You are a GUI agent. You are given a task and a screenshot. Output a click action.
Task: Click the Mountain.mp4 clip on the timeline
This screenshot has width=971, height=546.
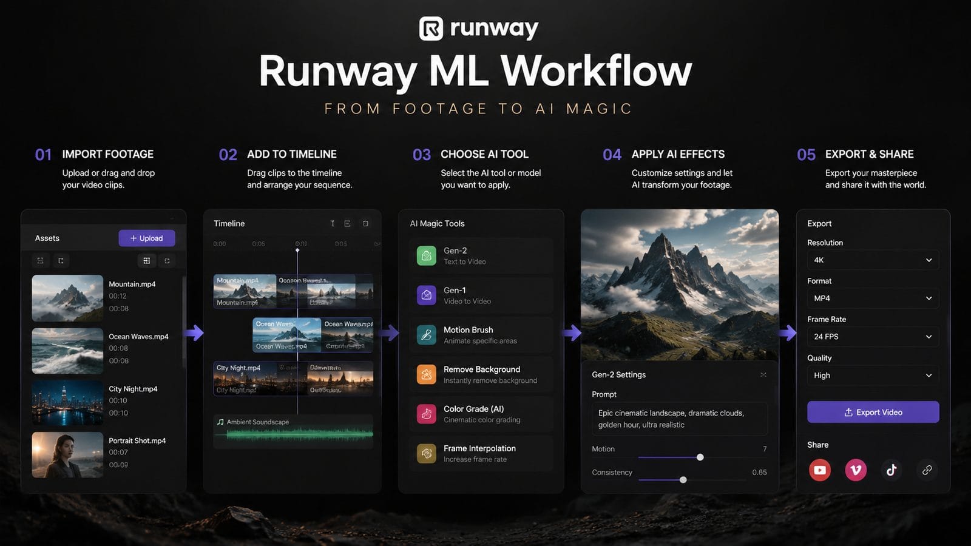tap(245, 291)
